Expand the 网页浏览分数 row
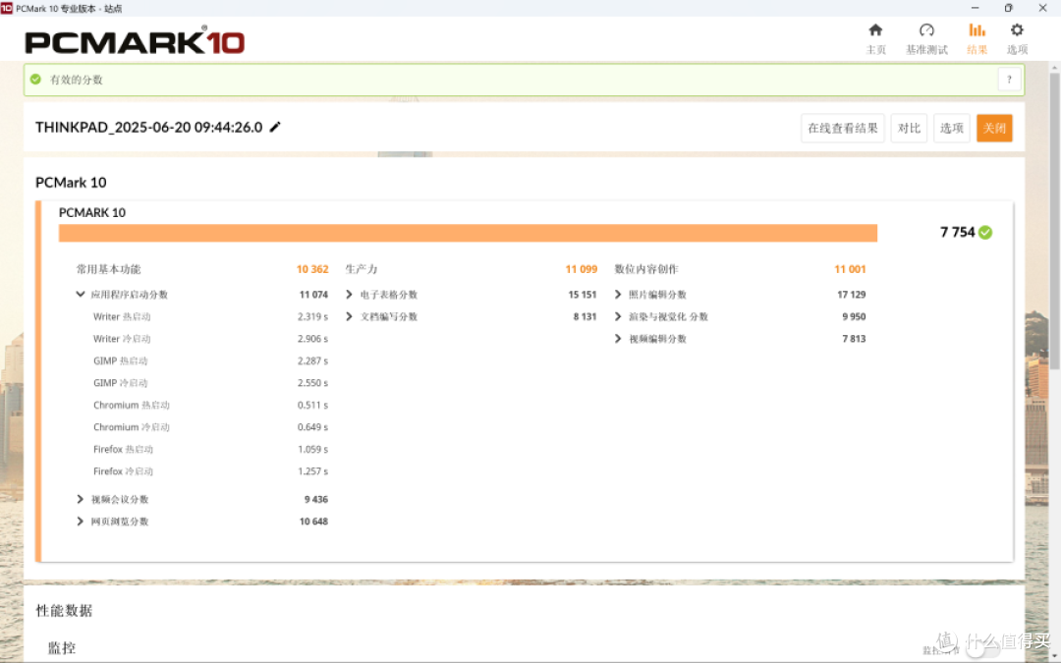The image size is (1061, 663). tap(80, 522)
